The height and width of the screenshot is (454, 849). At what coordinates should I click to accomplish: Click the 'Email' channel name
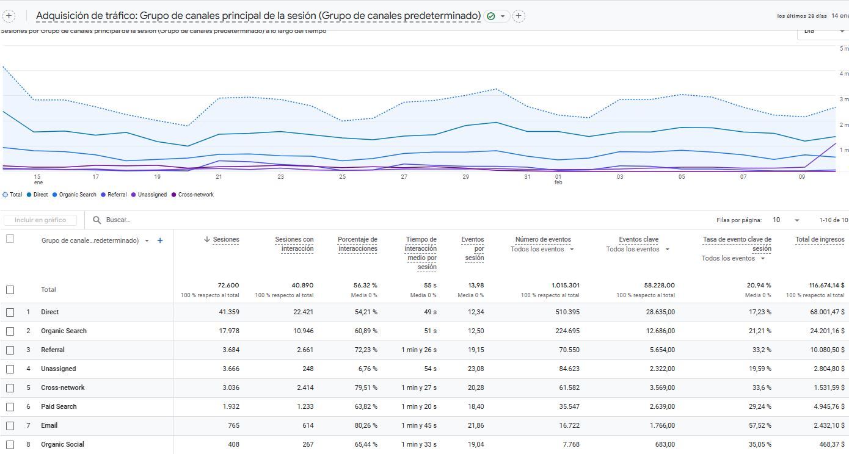pyautogui.click(x=49, y=425)
